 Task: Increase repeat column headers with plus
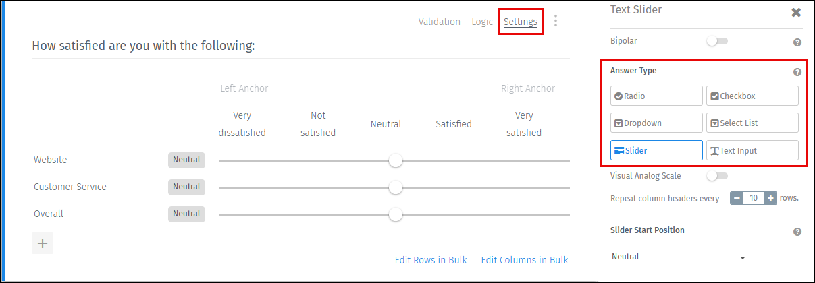point(770,199)
